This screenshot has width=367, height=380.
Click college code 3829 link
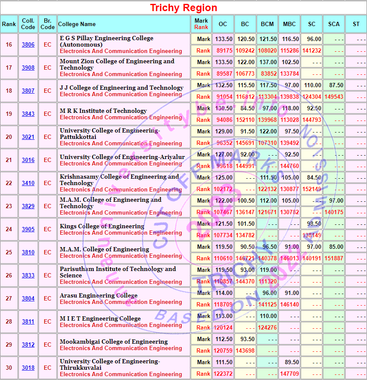pos(28,206)
